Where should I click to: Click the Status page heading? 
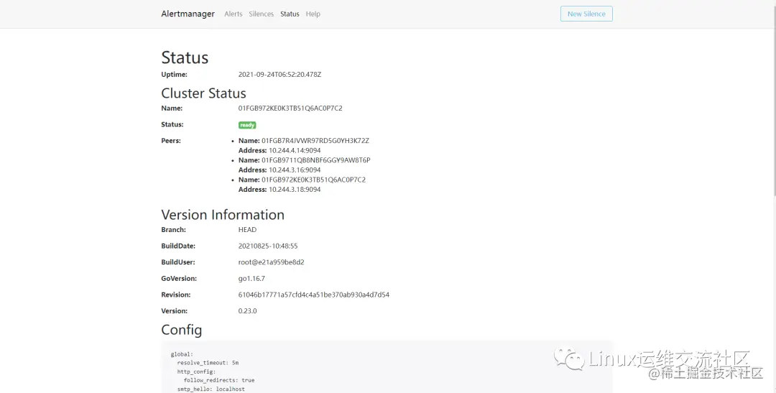(185, 57)
